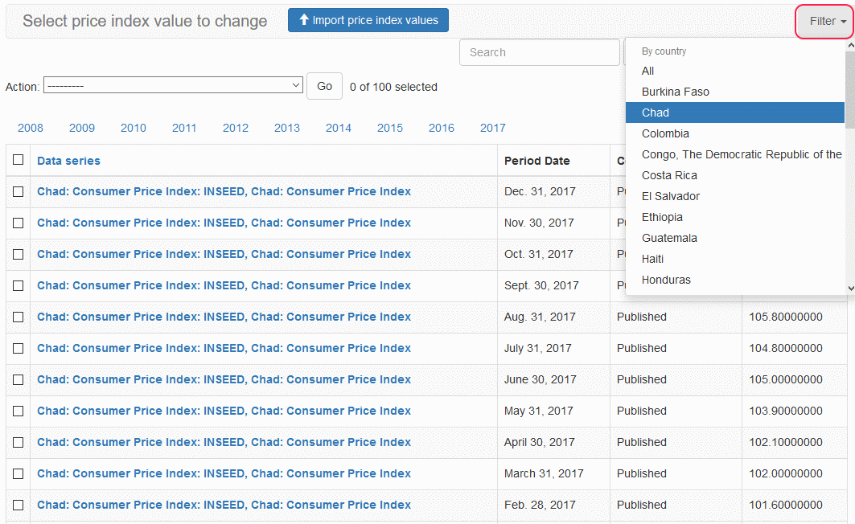Click the upload arrow icon on Import button
Screen dimensions: 855x524
coord(304,20)
